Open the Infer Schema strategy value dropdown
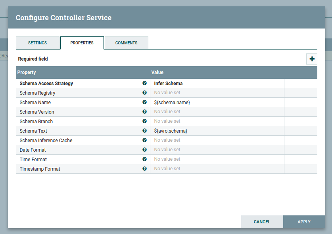The image size is (332, 234). [217, 84]
